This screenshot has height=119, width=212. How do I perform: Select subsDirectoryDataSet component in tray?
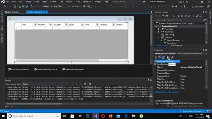click(18, 69)
